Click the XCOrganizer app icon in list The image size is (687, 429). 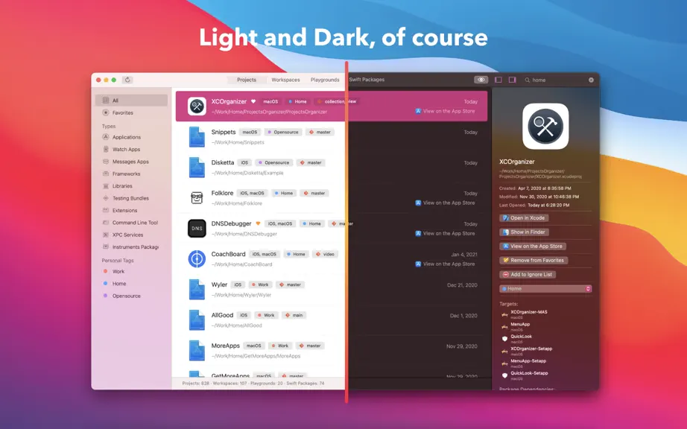[197, 106]
